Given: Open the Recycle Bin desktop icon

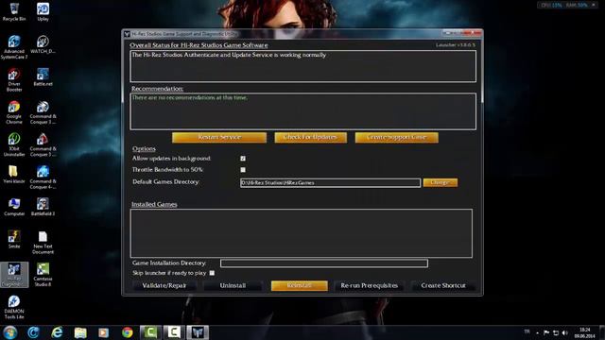Looking at the screenshot, I should [x=14, y=11].
